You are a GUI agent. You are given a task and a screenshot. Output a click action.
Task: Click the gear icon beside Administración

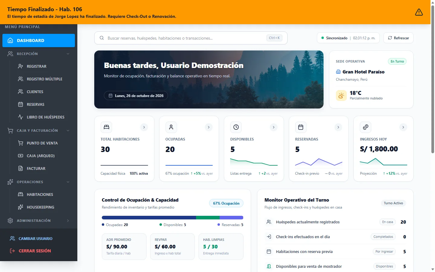10,221
